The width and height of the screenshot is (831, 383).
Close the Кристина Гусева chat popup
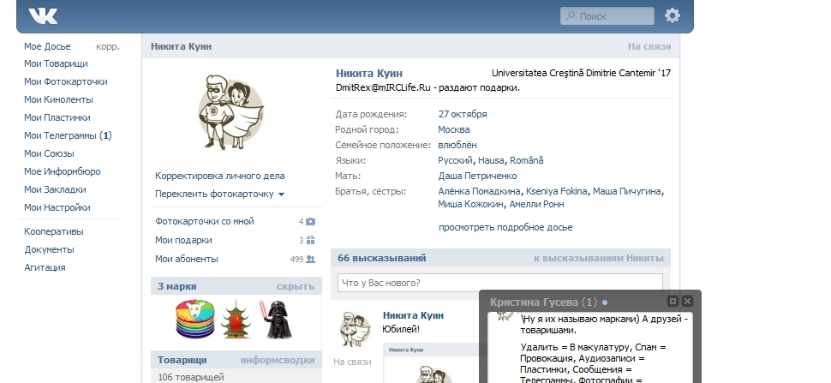[x=687, y=302]
